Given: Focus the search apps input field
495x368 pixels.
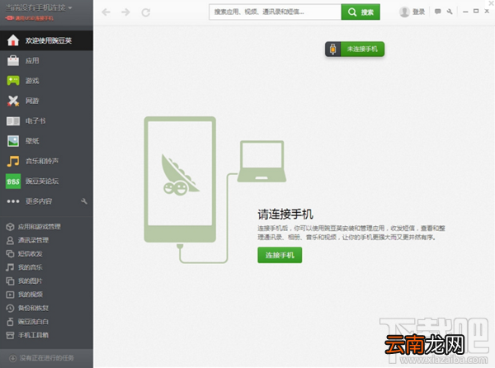Looking at the screenshot, I should [x=275, y=12].
